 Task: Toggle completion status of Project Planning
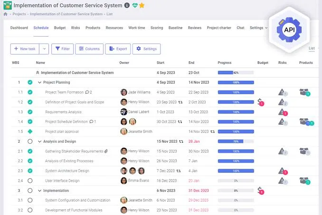click(x=30, y=82)
